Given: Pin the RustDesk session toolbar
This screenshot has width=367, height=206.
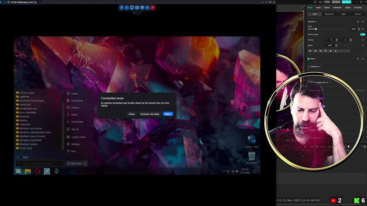Looking at the screenshot, I should coord(121,8).
